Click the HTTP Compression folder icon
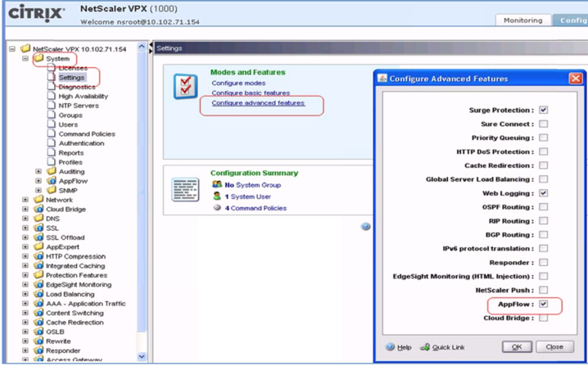The image size is (588, 366). coord(38,256)
